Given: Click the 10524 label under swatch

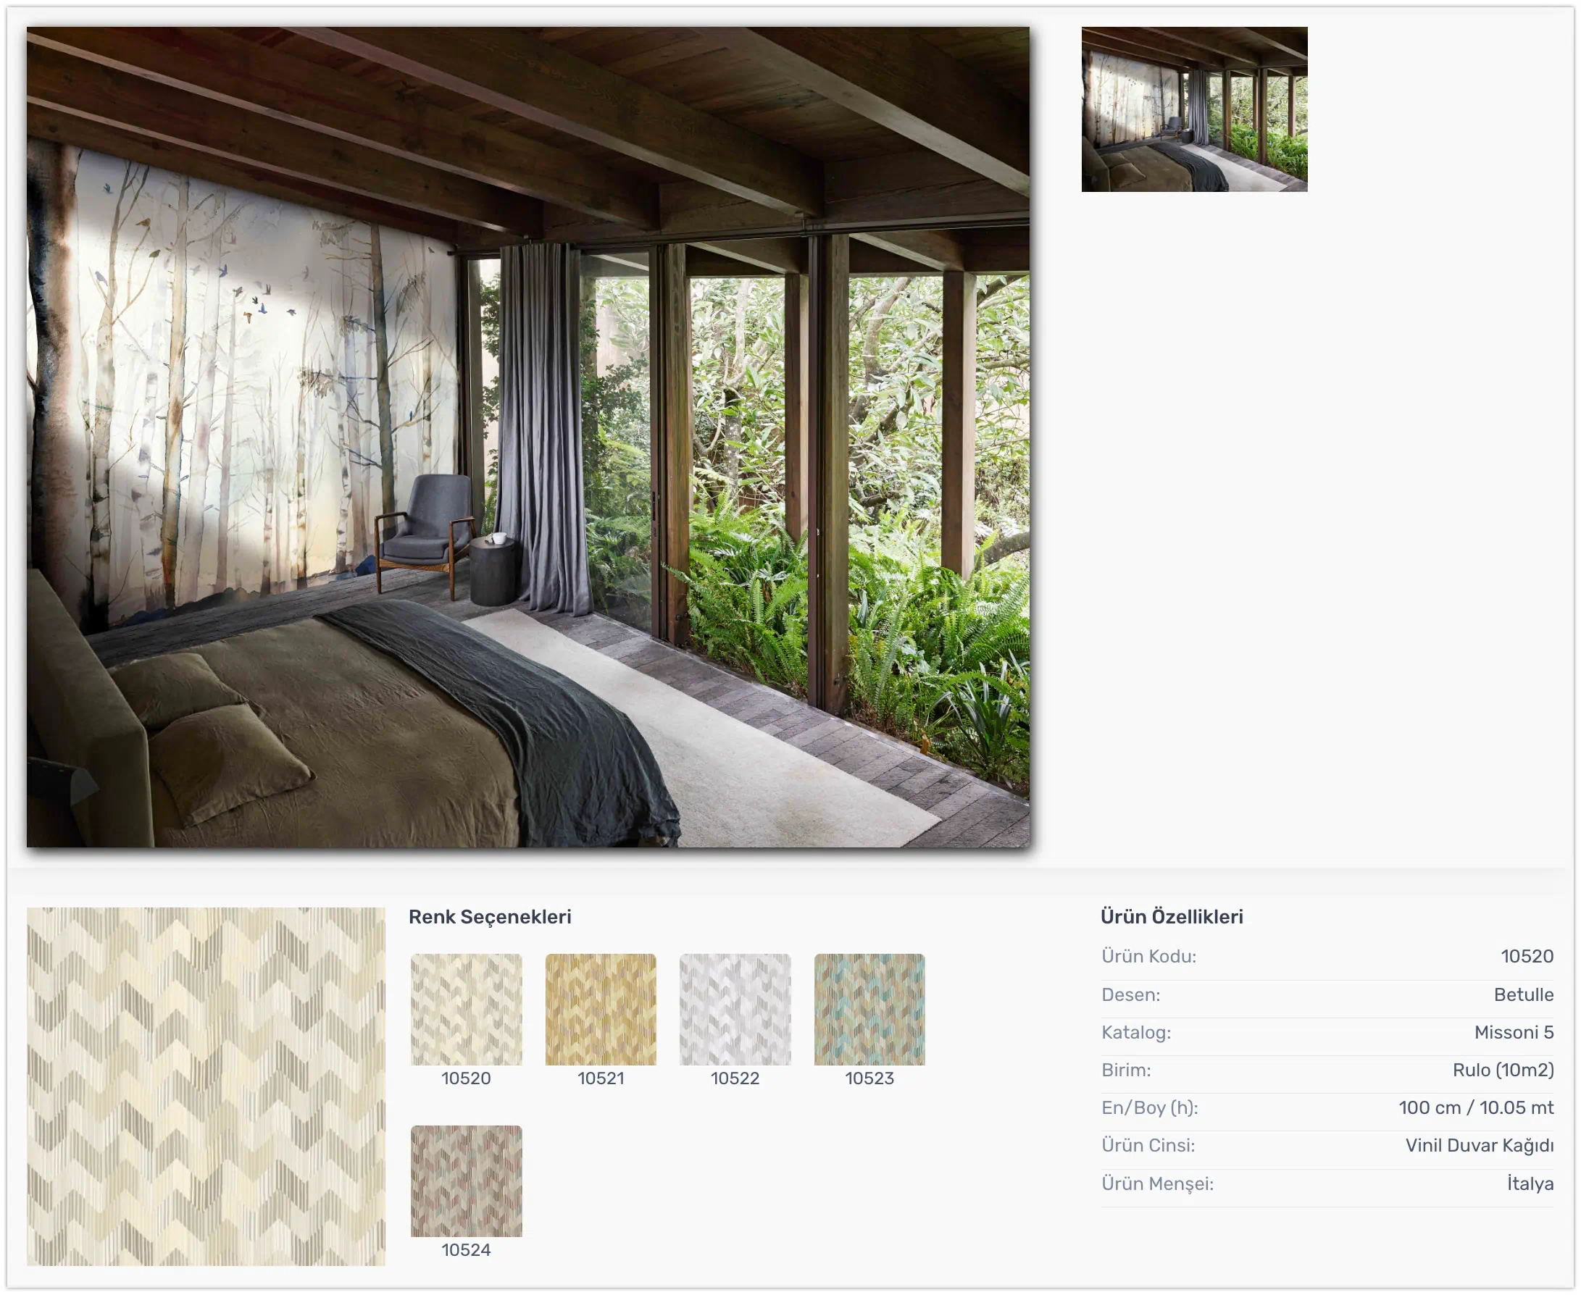Looking at the screenshot, I should click(x=466, y=1249).
